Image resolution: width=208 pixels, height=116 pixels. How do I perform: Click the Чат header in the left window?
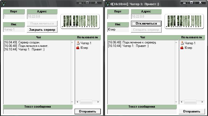click(39, 37)
